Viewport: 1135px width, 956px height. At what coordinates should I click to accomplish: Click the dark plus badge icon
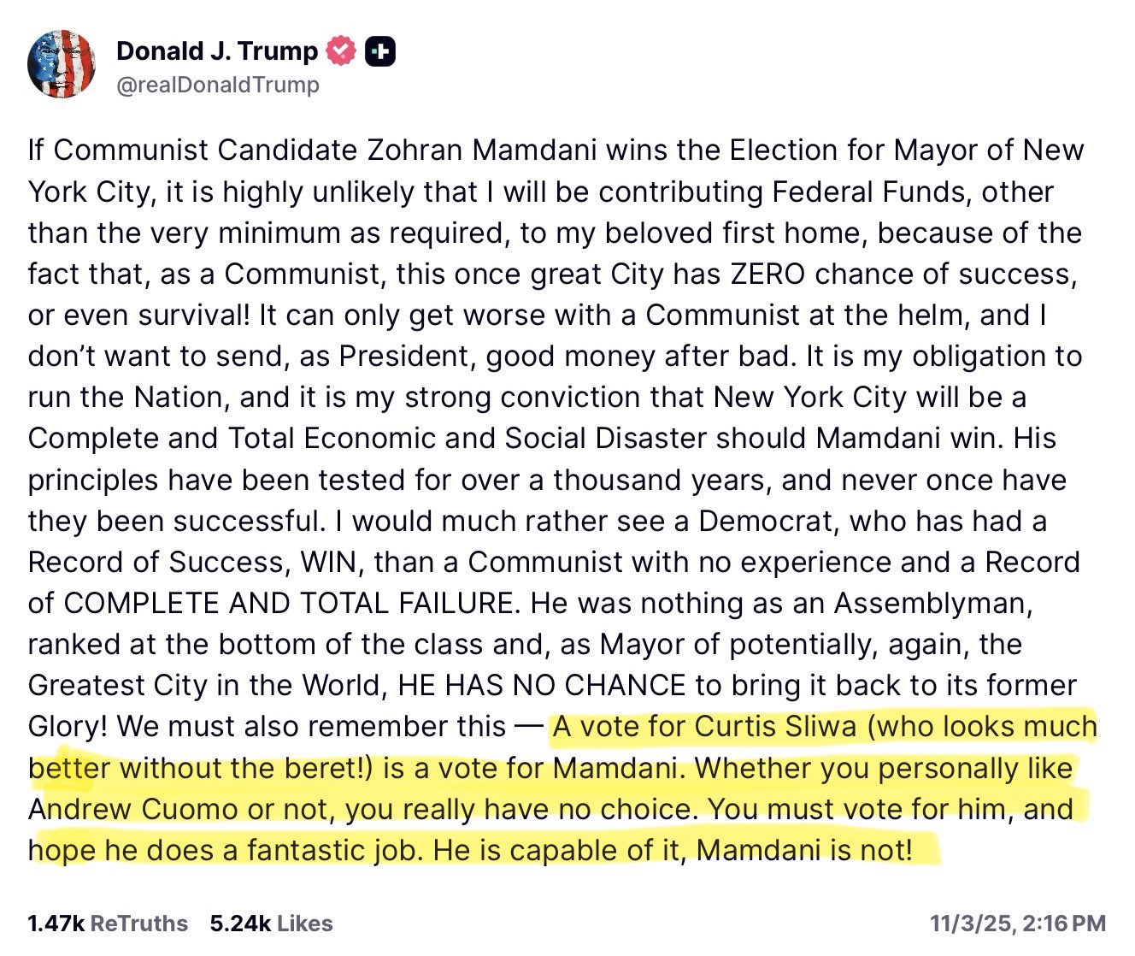(380, 52)
